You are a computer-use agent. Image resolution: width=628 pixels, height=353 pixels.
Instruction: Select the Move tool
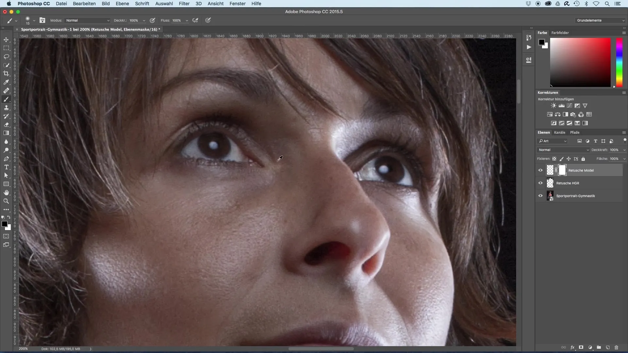click(6, 40)
